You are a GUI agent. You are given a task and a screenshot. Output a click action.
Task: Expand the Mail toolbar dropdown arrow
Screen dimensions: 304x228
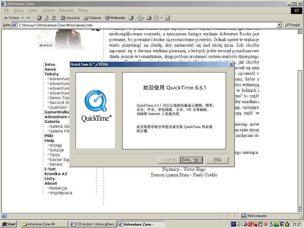[x=144, y=18]
